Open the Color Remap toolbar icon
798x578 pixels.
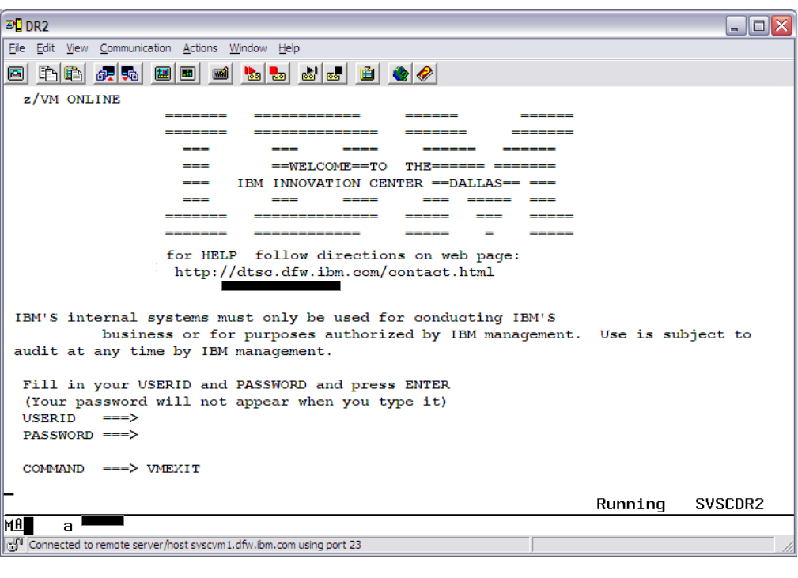point(187,74)
